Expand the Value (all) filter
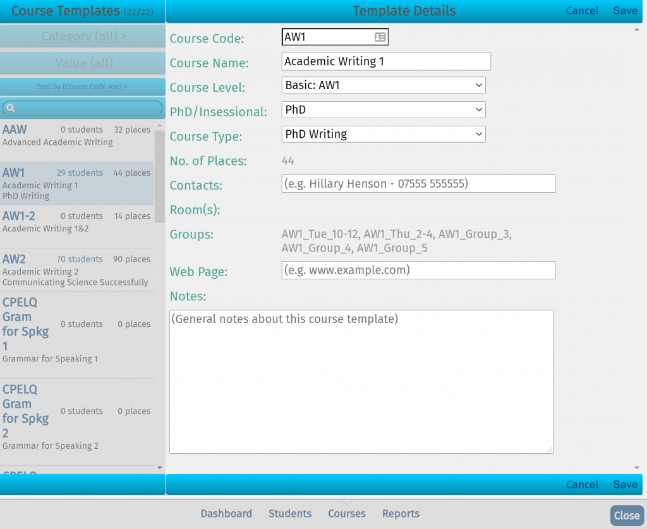This screenshot has width=647, height=529. pos(82,63)
